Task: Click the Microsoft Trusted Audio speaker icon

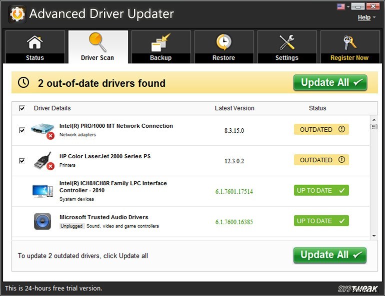Action: coord(42,222)
